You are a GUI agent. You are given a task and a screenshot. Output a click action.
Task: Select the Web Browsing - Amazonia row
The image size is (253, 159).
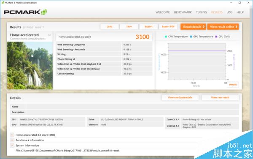pos(104,49)
